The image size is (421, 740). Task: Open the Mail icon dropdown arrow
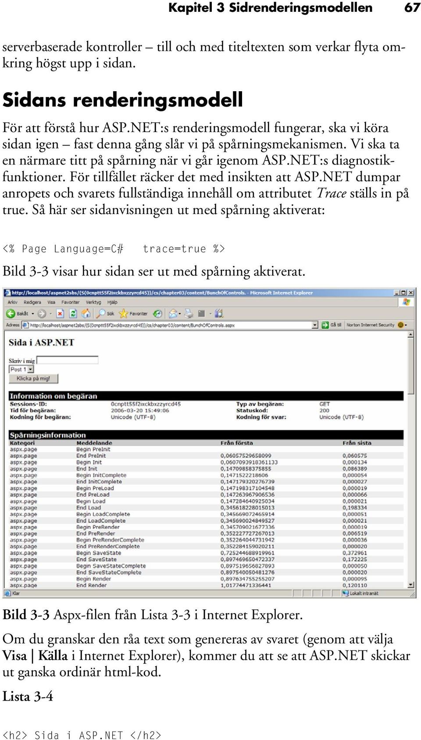pos(180,314)
